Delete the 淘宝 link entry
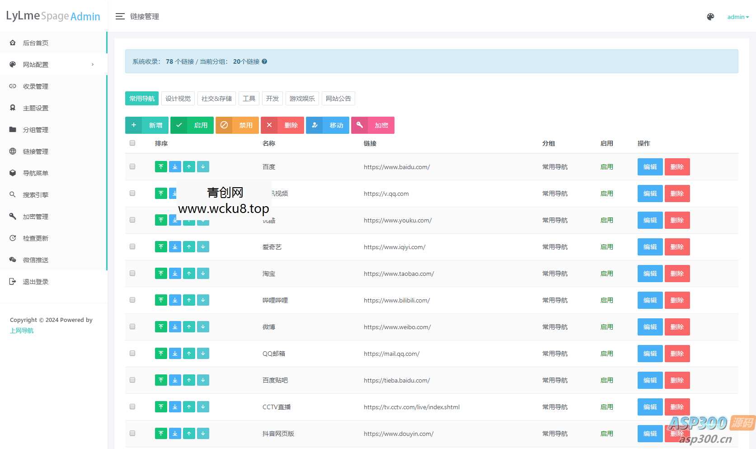This screenshot has height=449, width=756. 677,274
